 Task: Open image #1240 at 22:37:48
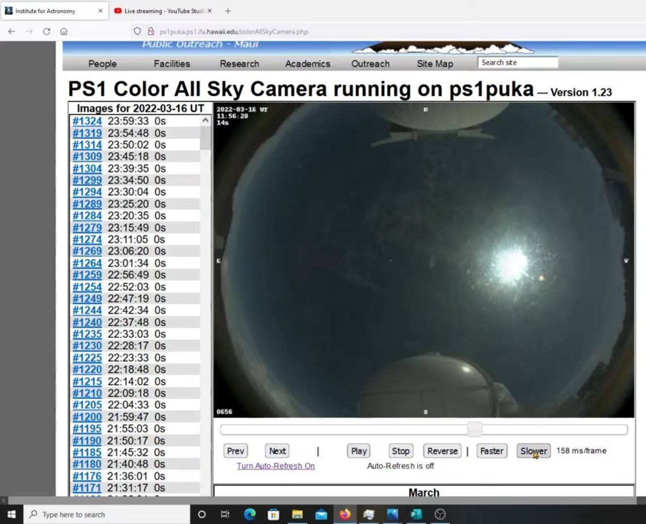[87, 322]
